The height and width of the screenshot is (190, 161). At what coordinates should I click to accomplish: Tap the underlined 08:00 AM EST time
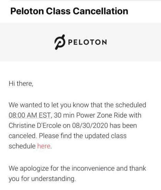click(30, 115)
